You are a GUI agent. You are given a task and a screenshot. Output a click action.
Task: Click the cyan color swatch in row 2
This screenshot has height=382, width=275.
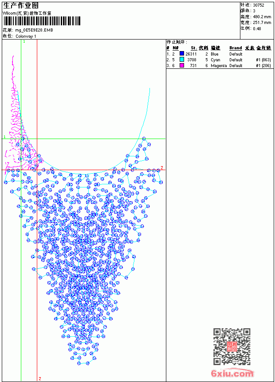182,60
